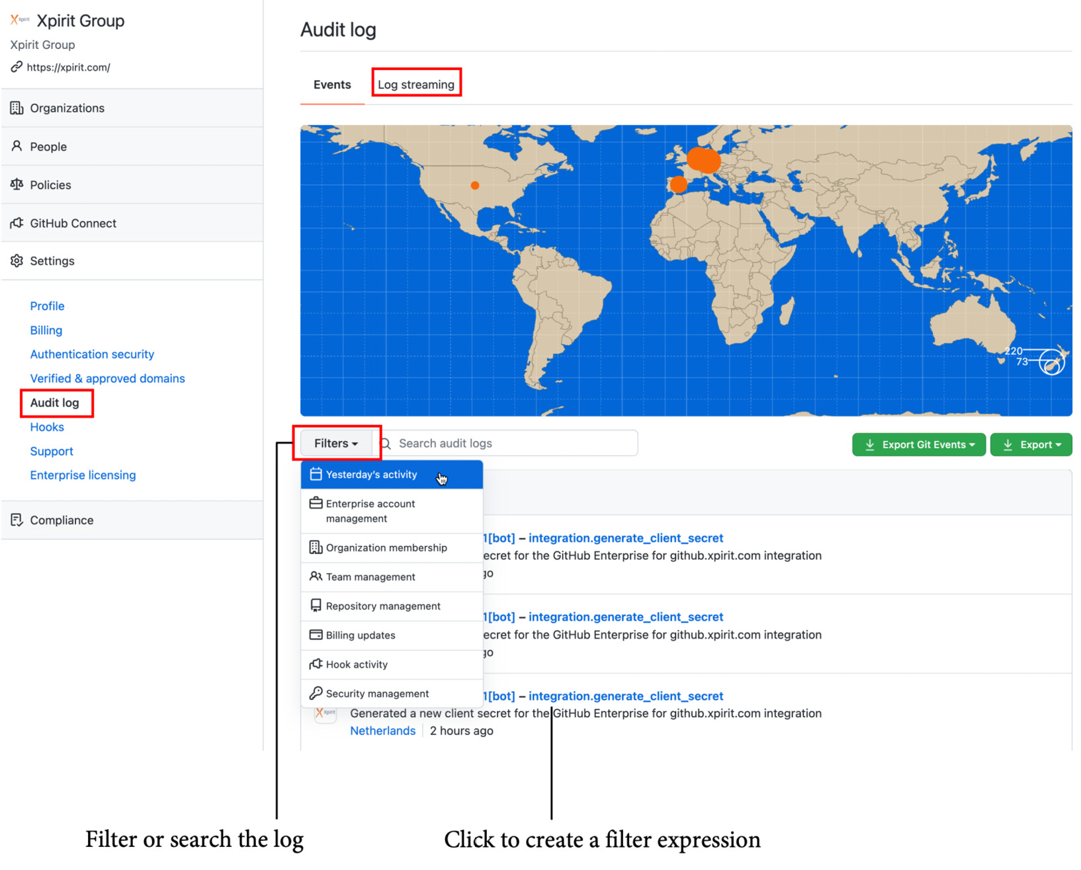
Task: Click the '2 hours ago' timestamp
Action: point(462,731)
